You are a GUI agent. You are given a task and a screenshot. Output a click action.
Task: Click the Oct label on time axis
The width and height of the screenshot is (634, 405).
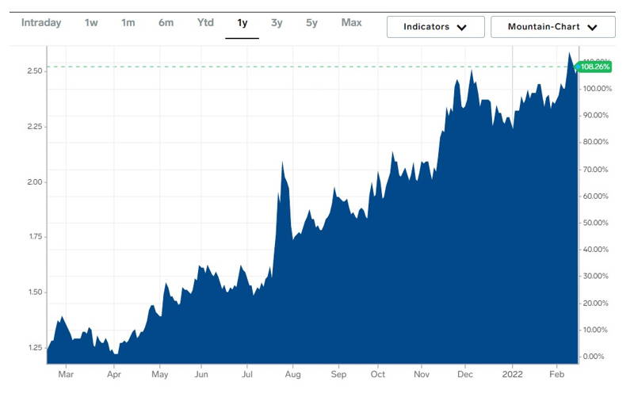[x=377, y=374]
